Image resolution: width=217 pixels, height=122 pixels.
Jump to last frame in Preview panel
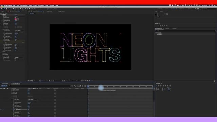pyautogui.click(x=167, y=26)
